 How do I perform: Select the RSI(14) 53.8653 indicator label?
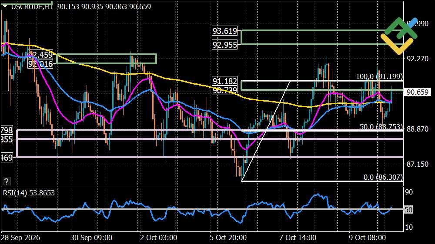[29, 193]
